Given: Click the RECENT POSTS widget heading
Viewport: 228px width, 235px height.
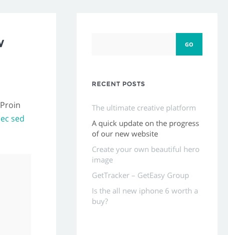Looking at the screenshot, I should tap(118, 84).
